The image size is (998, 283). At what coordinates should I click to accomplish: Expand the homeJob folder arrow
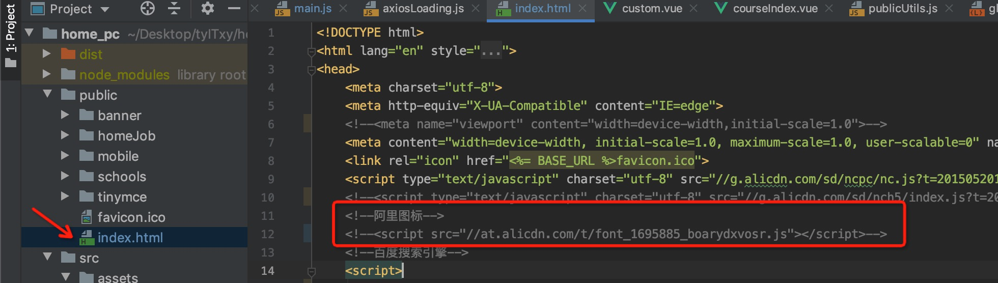[x=65, y=135]
